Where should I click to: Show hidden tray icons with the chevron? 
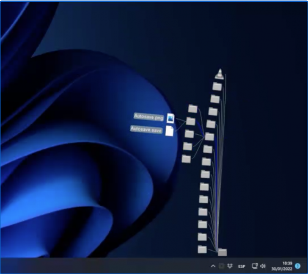(213, 266)
